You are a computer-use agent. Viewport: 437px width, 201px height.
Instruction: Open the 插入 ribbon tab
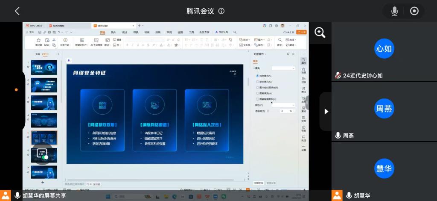114,32
